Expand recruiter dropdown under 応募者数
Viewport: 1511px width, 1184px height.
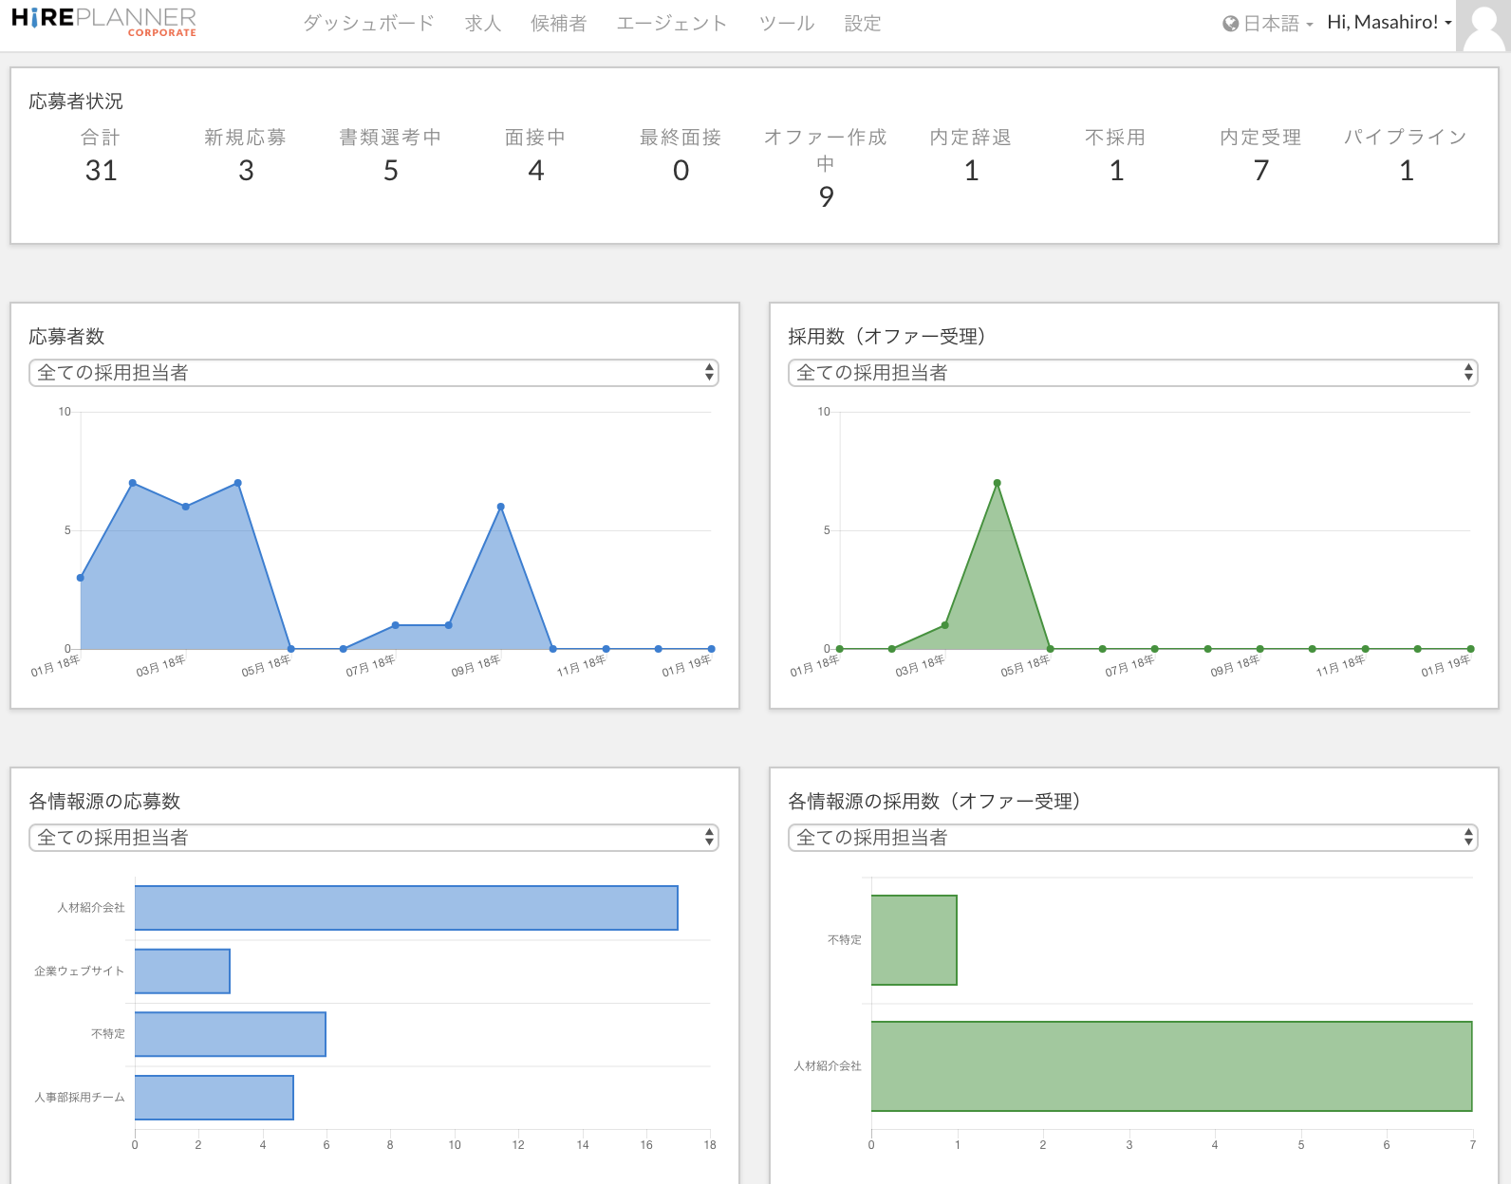374,373
